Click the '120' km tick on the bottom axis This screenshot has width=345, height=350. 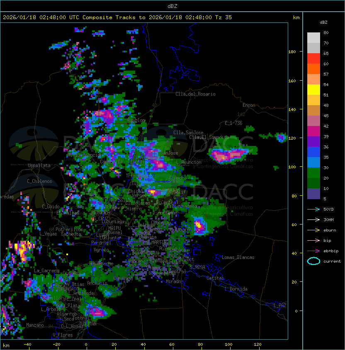(x=258, y=345)
